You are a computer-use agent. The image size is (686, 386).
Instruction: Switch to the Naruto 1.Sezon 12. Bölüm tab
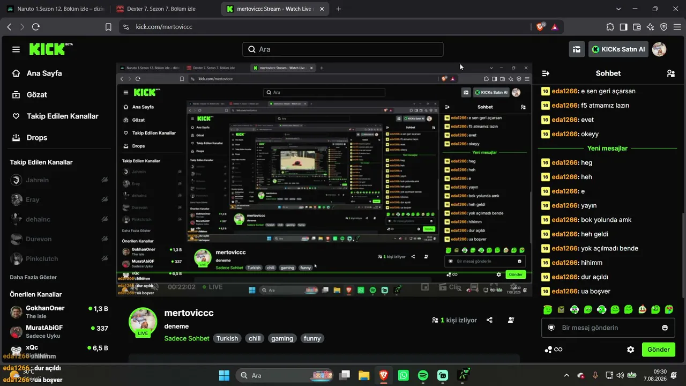click(x=56, y=9)
